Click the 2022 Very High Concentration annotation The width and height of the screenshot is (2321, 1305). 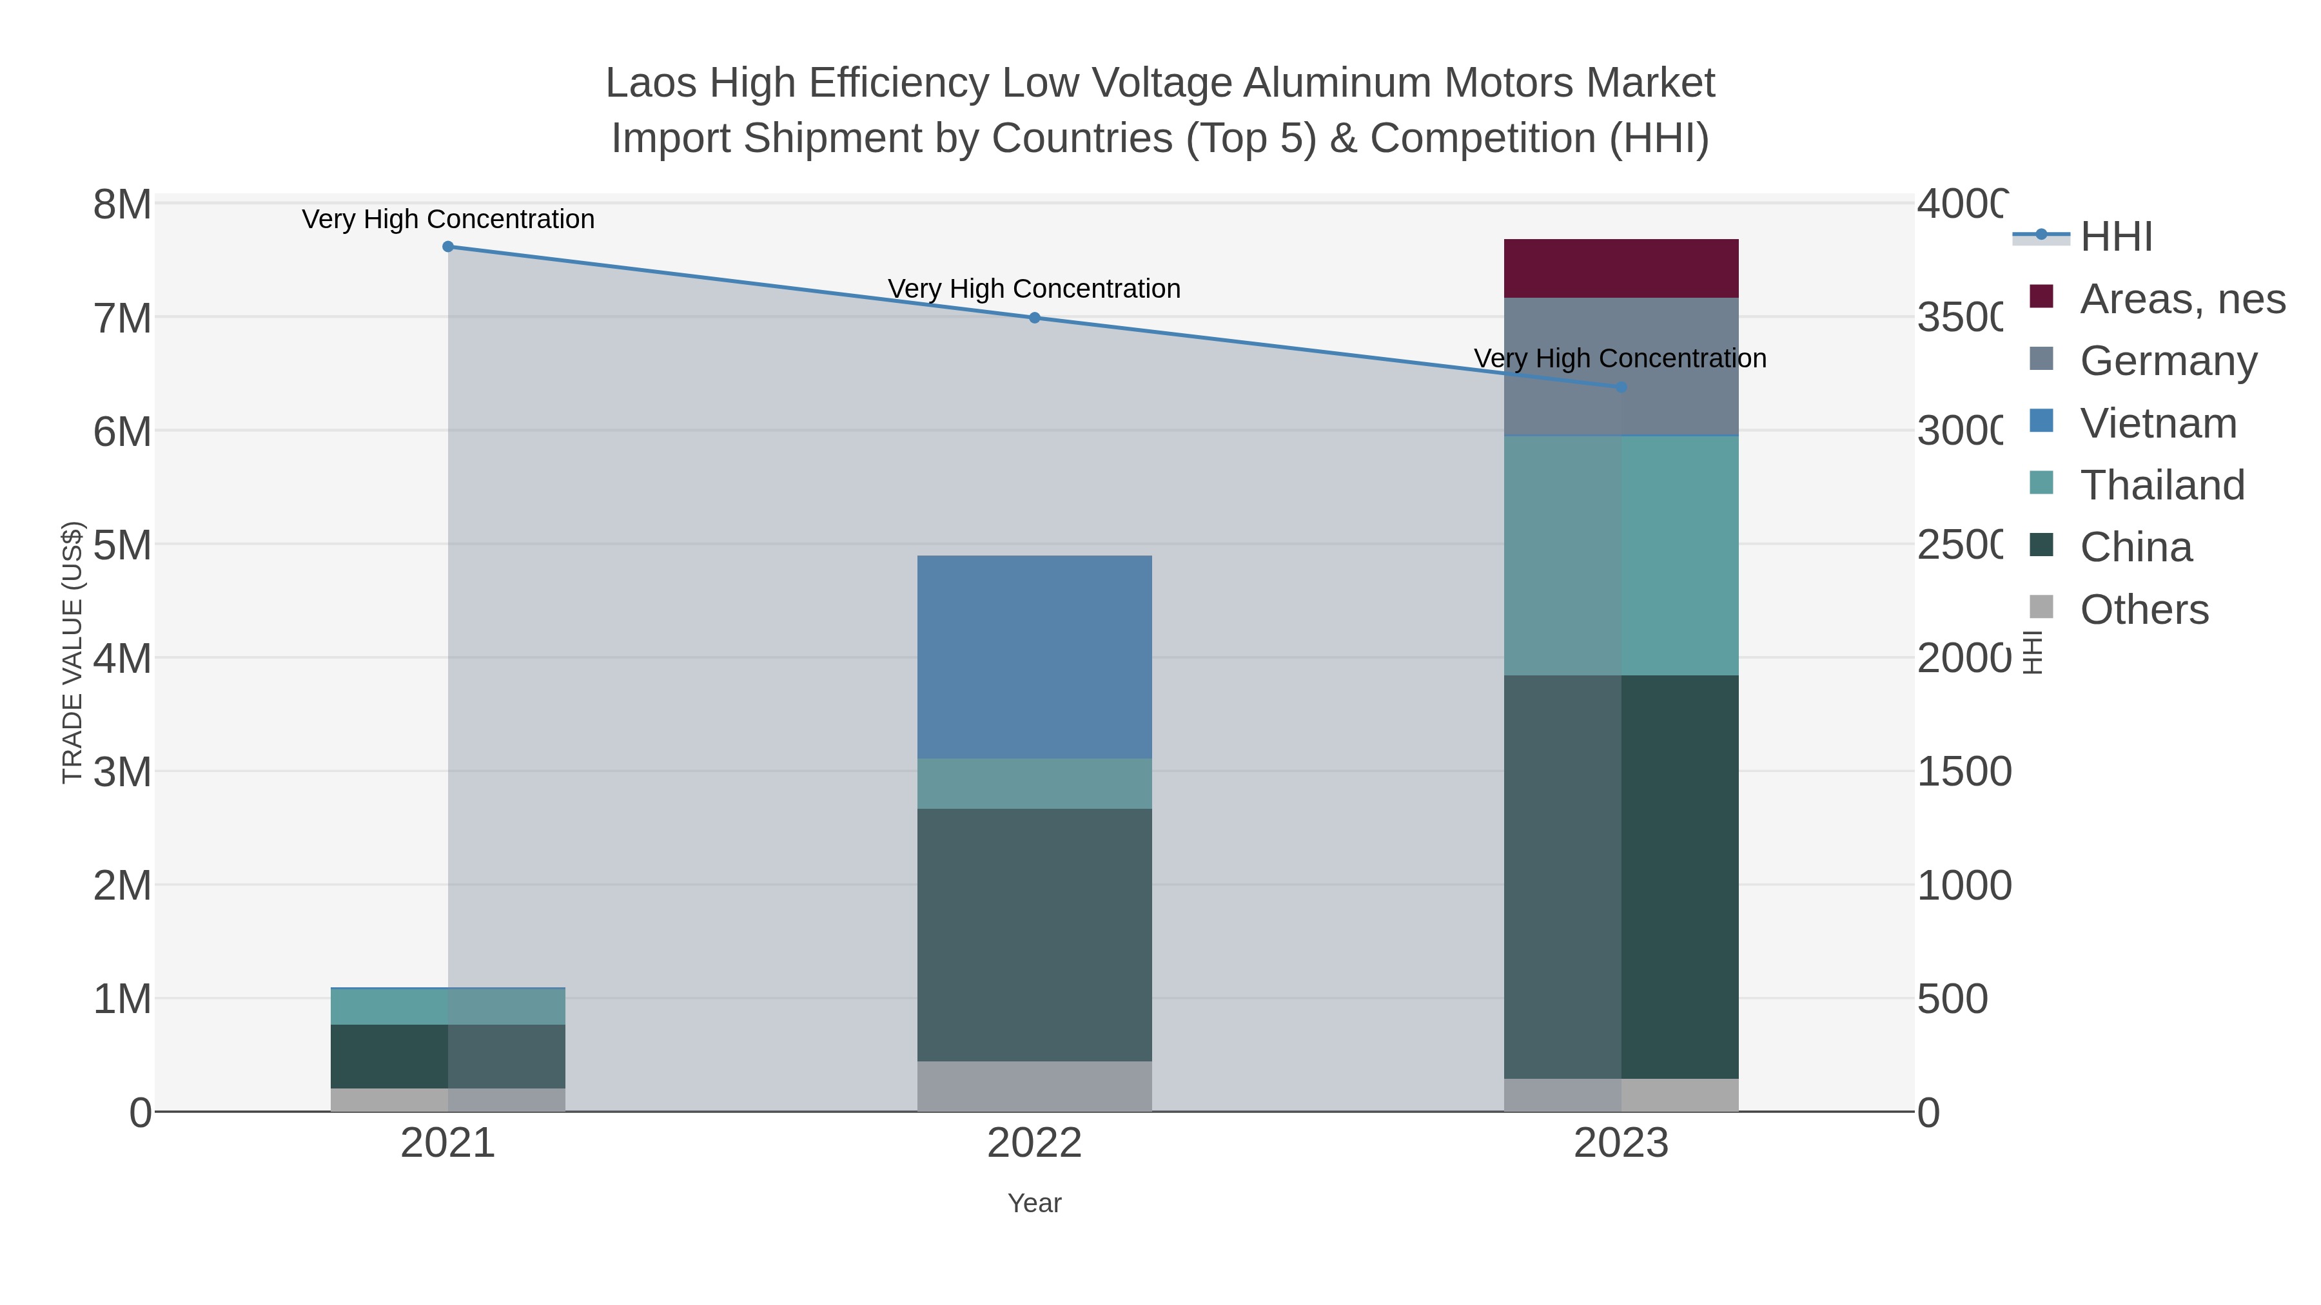(x=1034, y=288)
